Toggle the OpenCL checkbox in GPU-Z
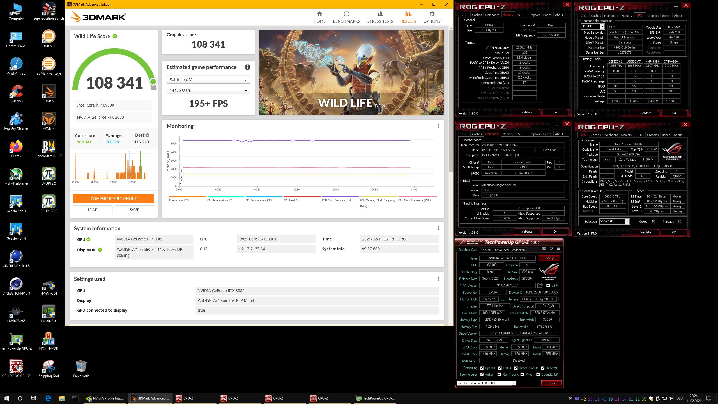Screen dimensions: 718x404 (482, 368)
